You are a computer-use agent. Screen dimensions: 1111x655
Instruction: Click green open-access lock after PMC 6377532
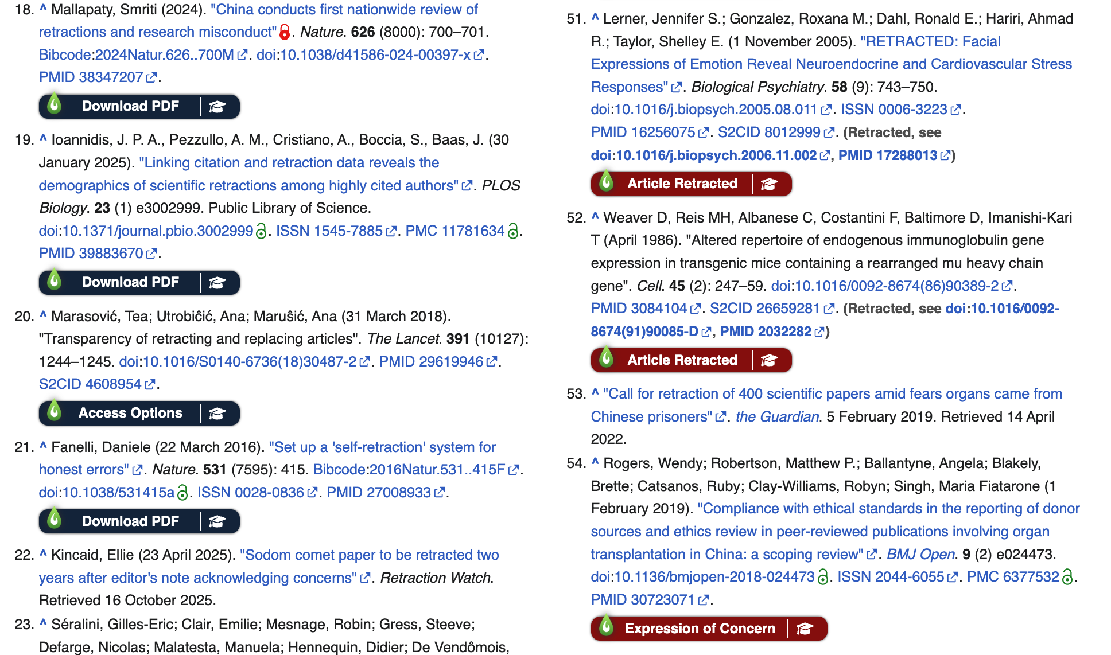[x=1067, y=577]
